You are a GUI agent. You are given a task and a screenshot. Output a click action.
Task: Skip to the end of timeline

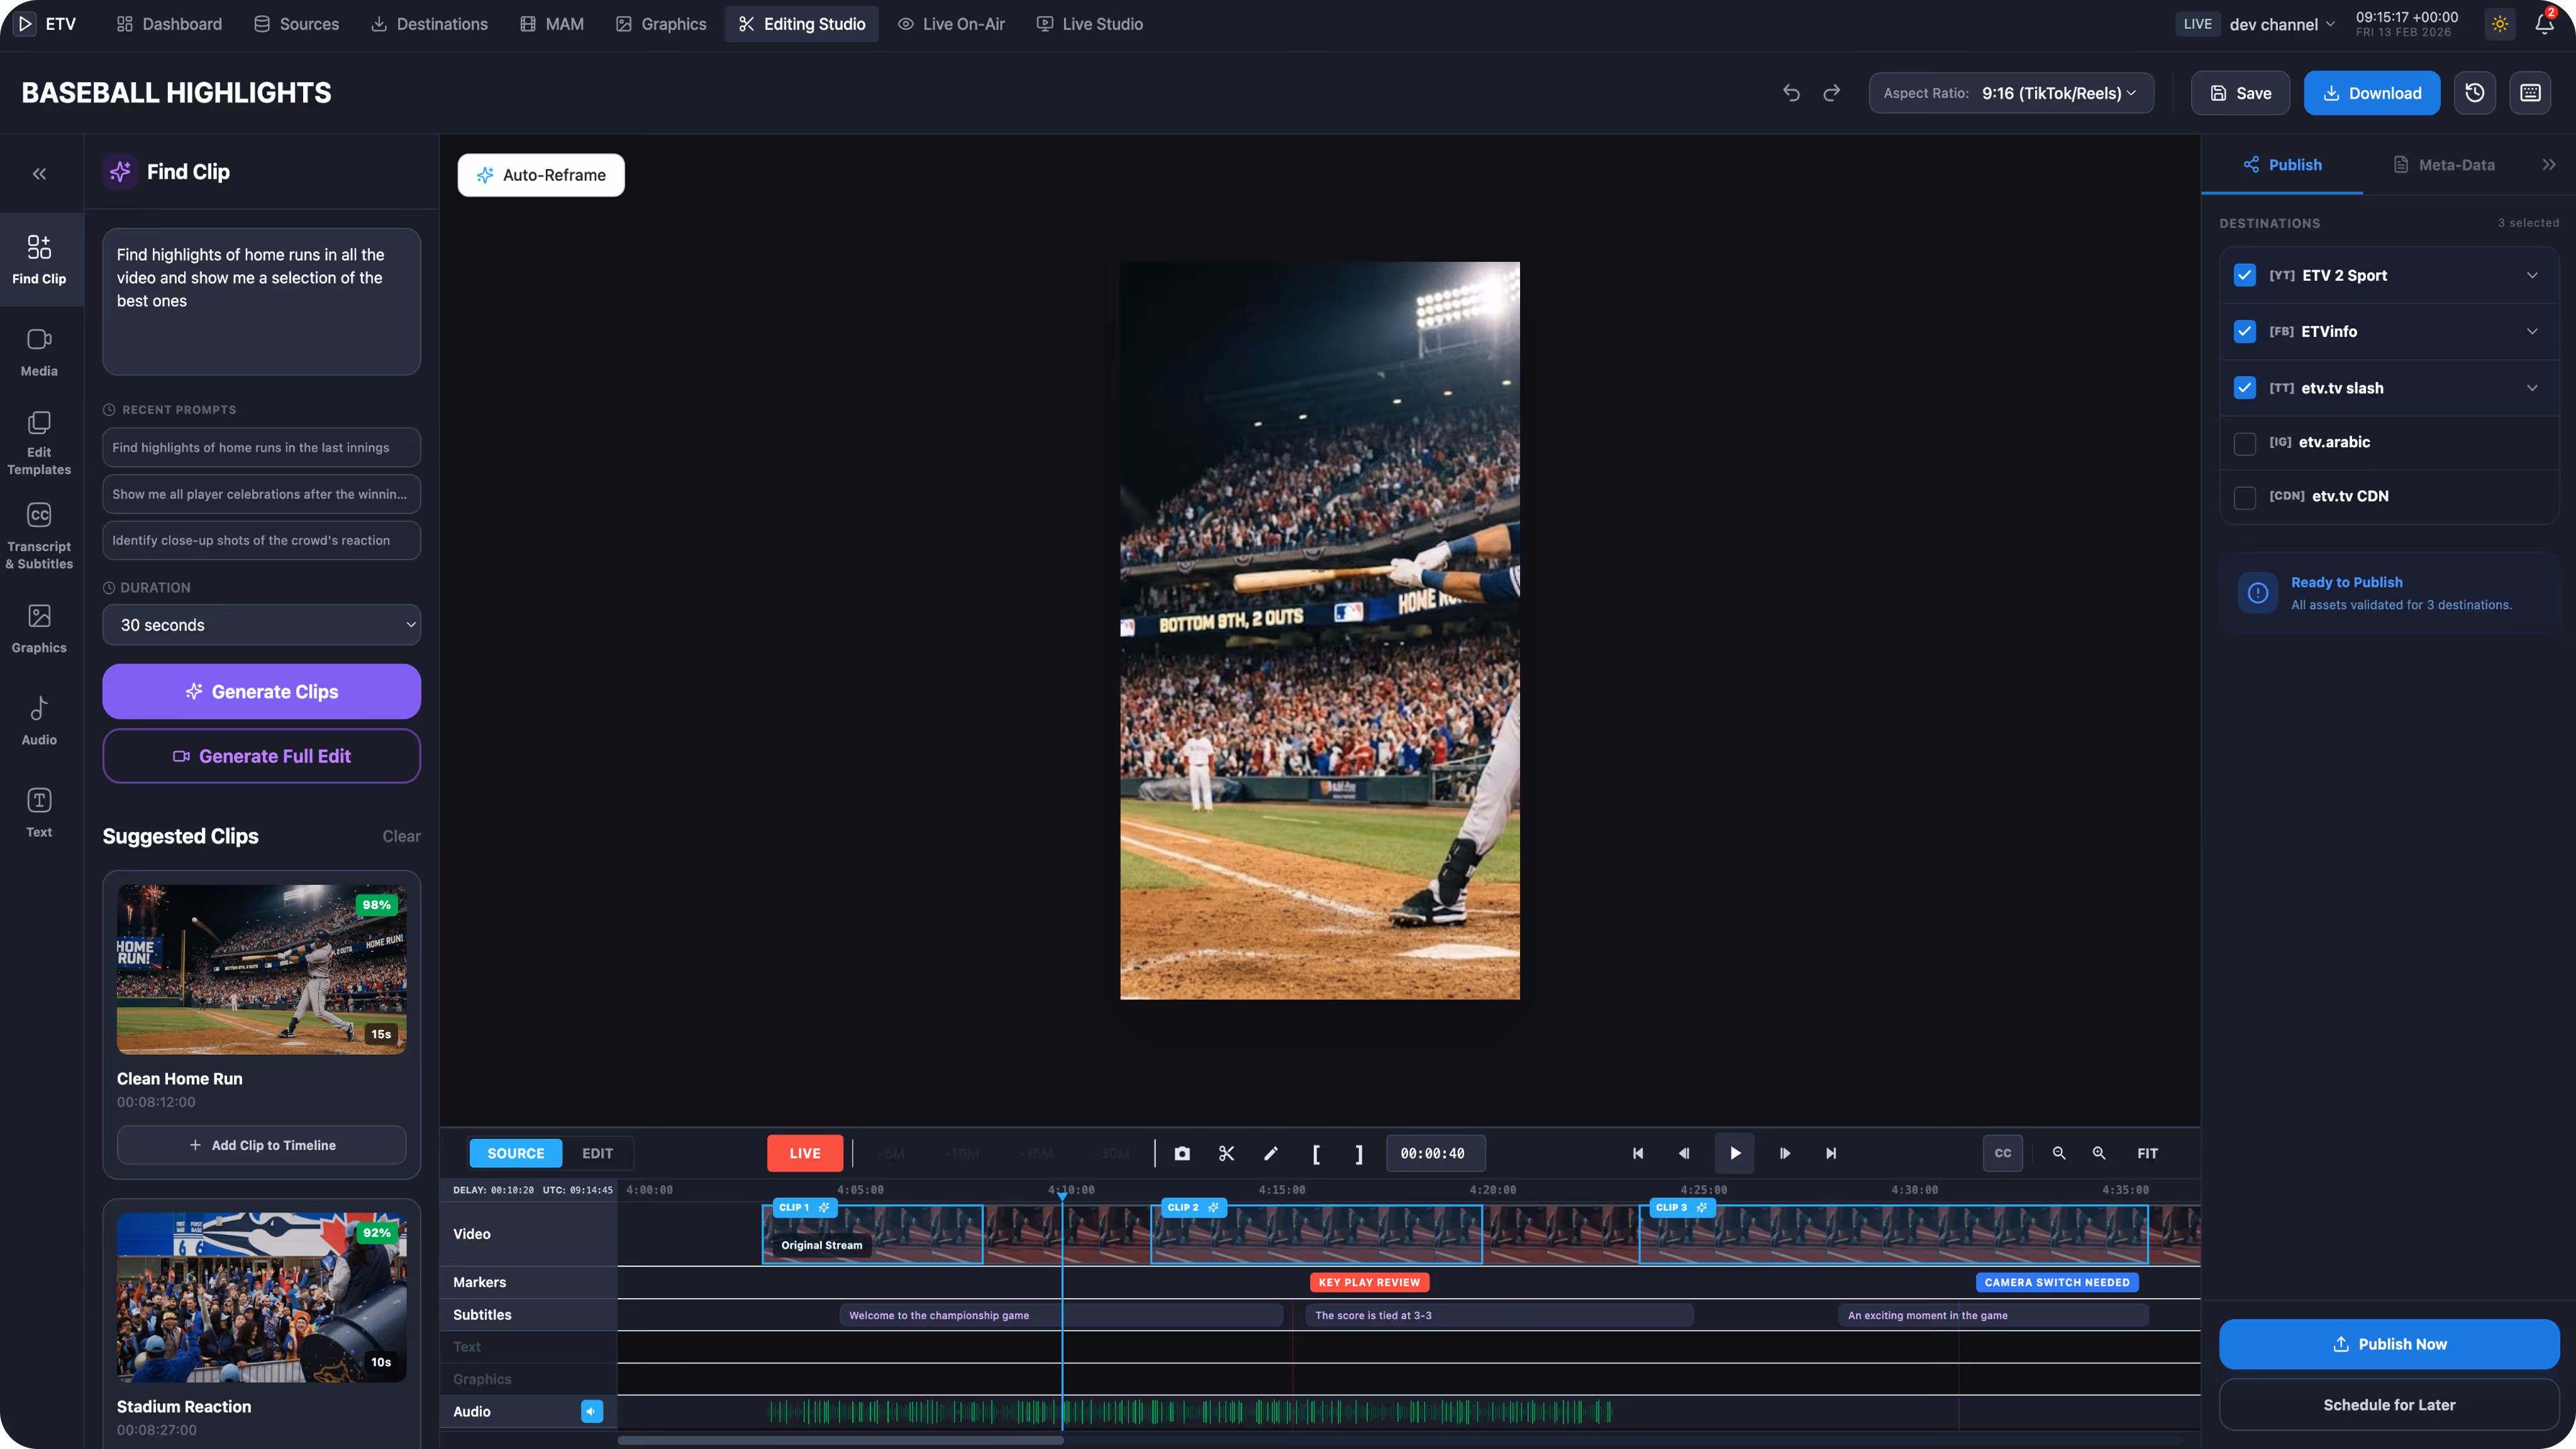click(1831, 1153)
